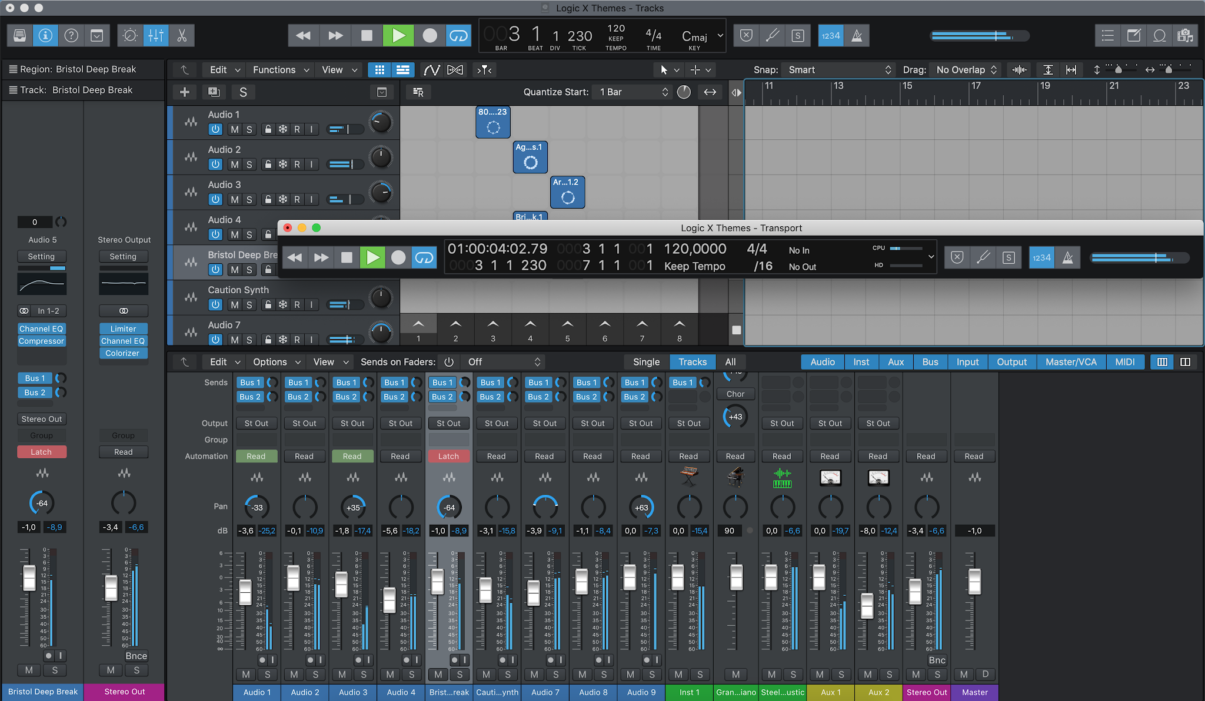Click Read automation on Audio 3 mixer strip

(352, 456)
